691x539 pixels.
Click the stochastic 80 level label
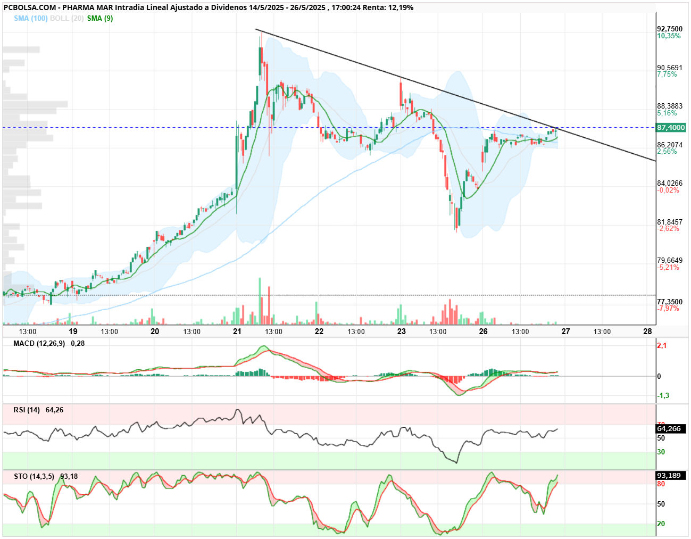tap(661, 484)
